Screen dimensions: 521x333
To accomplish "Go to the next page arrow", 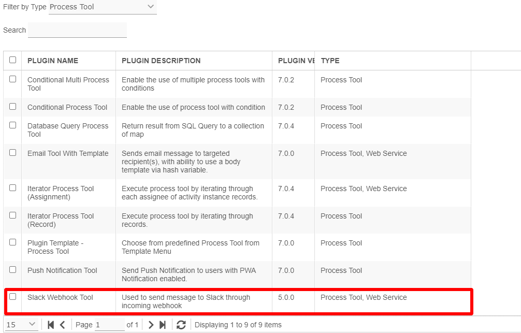I will point(151,325).
